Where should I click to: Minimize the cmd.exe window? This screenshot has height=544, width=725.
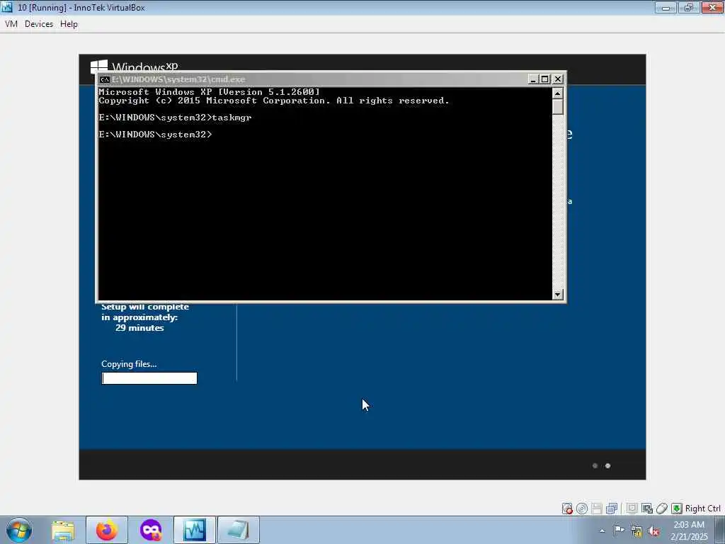[532, 79]
